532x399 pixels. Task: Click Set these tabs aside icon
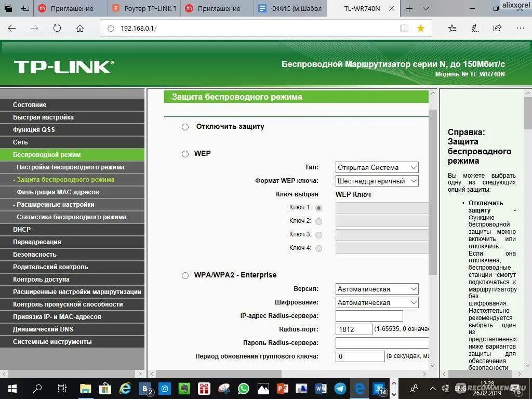[25, 8]
